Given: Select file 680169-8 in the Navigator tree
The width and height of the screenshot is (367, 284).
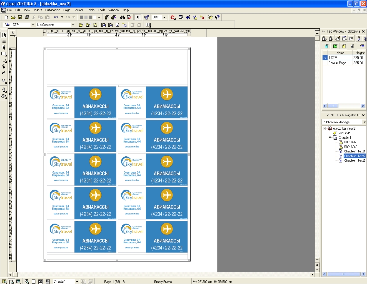Looking at the screenshot, I should [x=351, y=142].
